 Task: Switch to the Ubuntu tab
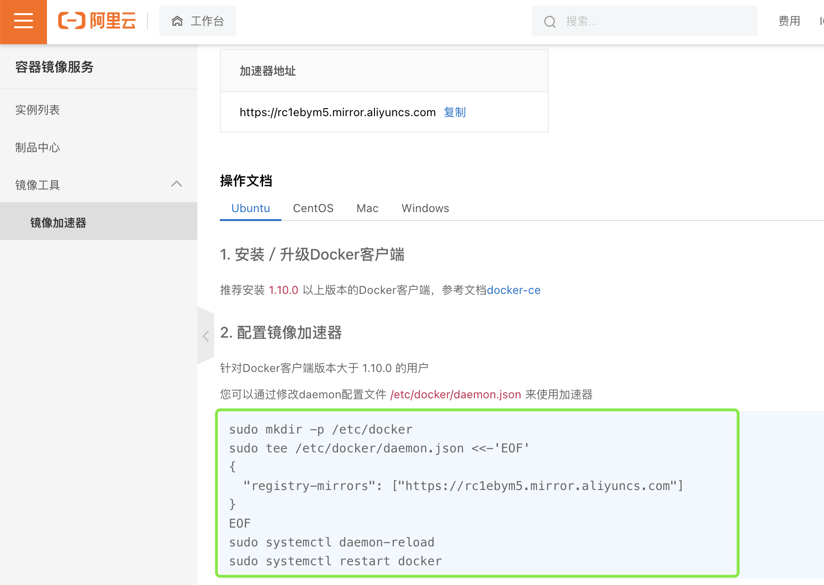pos(250,208)
